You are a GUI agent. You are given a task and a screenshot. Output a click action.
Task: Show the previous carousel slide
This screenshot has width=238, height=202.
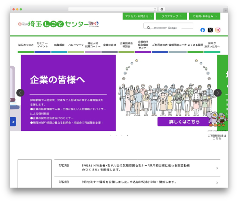coord(20,93)
